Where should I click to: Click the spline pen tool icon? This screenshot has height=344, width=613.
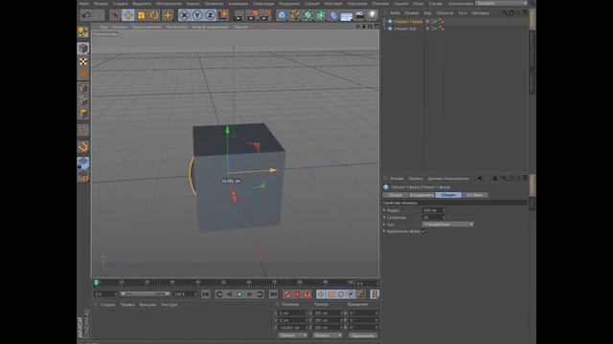tap(295, 15)
